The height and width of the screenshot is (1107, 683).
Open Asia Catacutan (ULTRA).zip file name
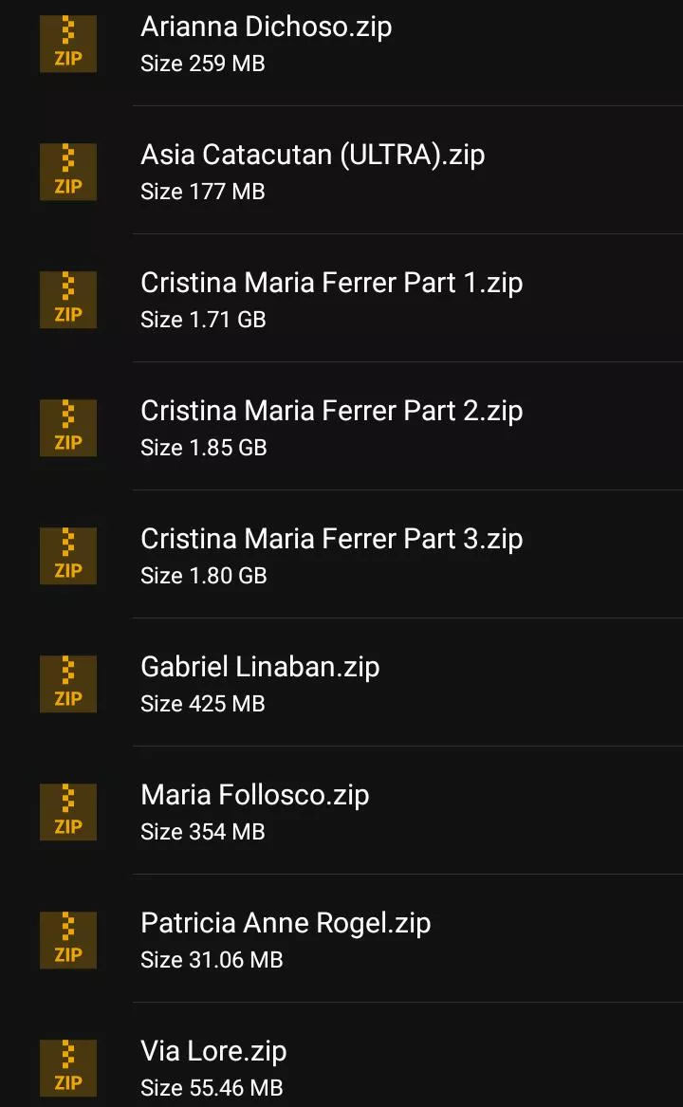[x=312, y=155]
